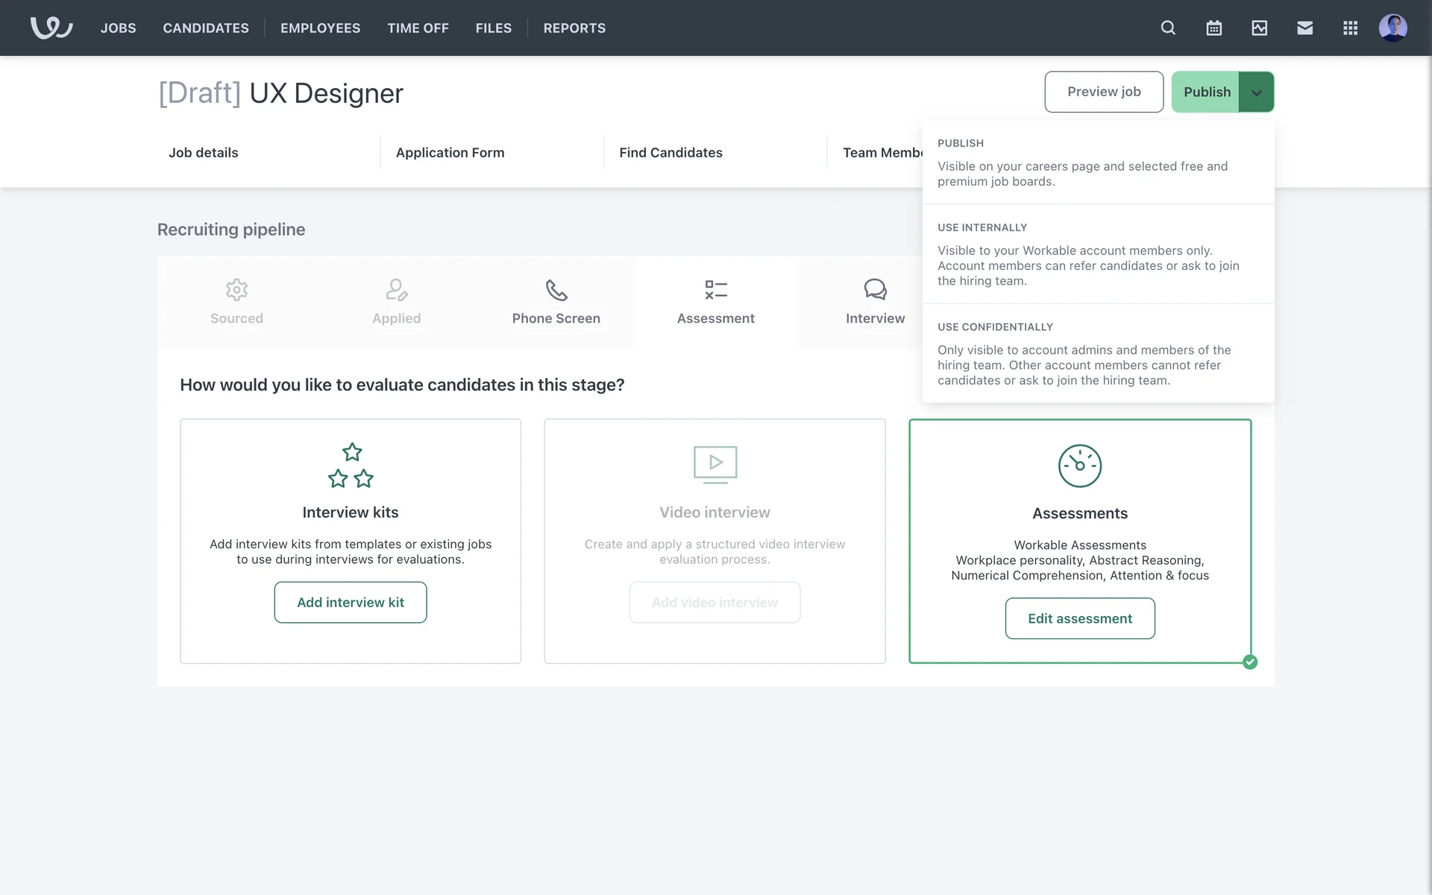Open the mail inbox icon
Screen dimensions: 1432x895
[x=1304, y=28]
